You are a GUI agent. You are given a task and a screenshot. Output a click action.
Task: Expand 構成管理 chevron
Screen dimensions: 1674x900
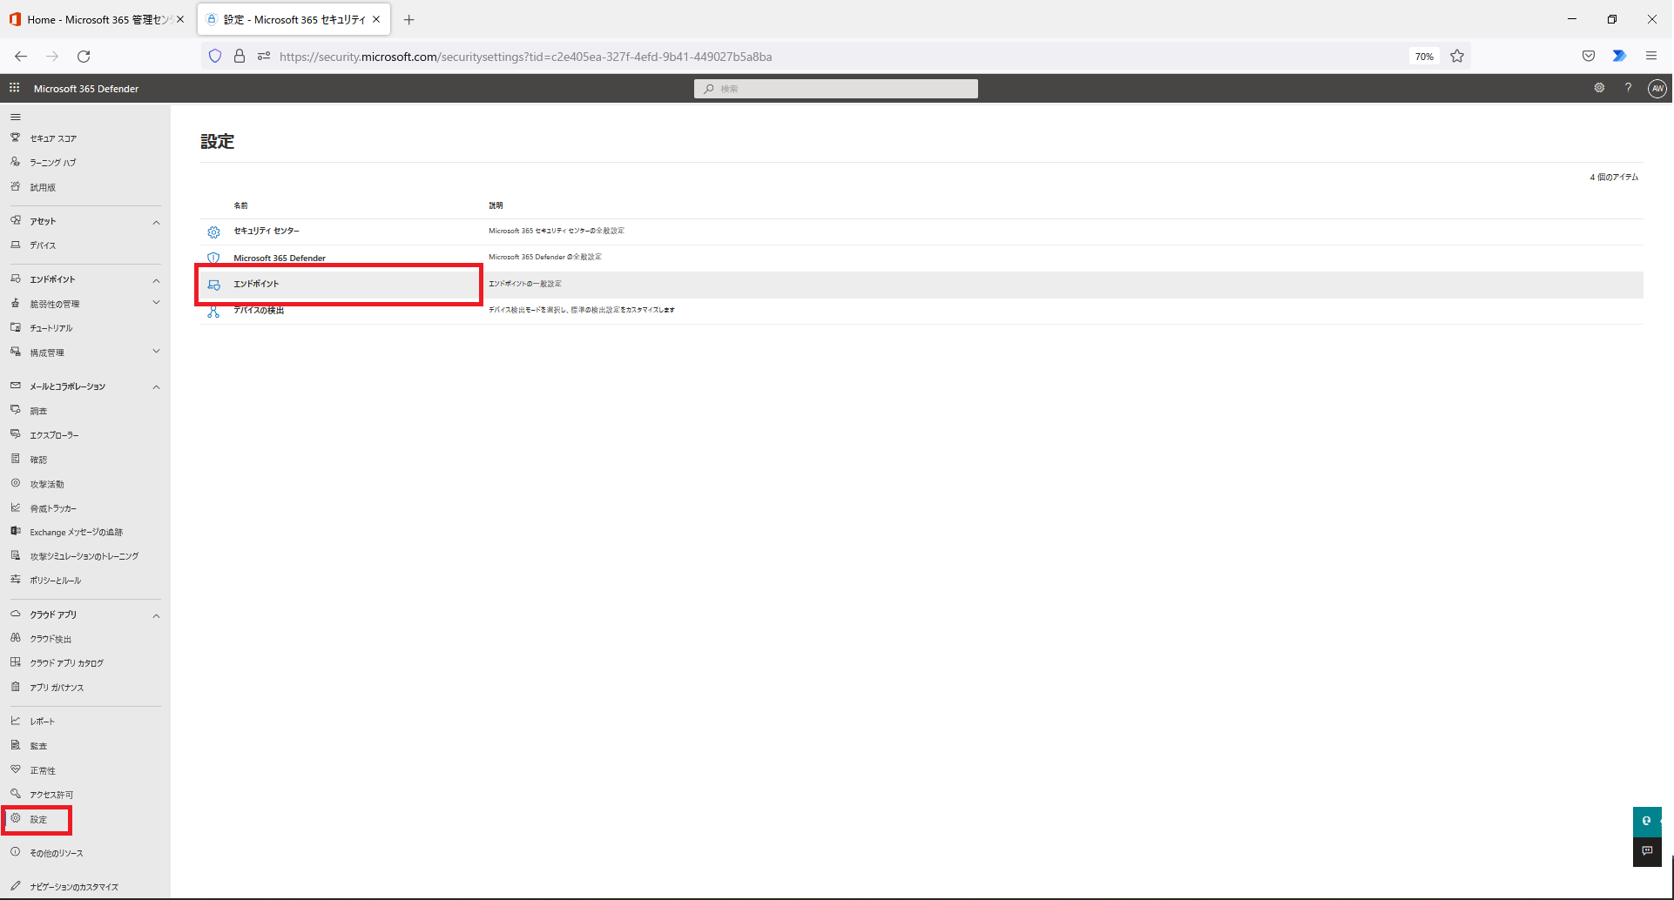coord(156,352)
